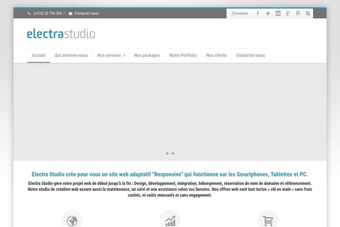This screenshot has height=227, width=340.
Task: Open the Notre Portfolio menu item
Action: pos(183,56)
